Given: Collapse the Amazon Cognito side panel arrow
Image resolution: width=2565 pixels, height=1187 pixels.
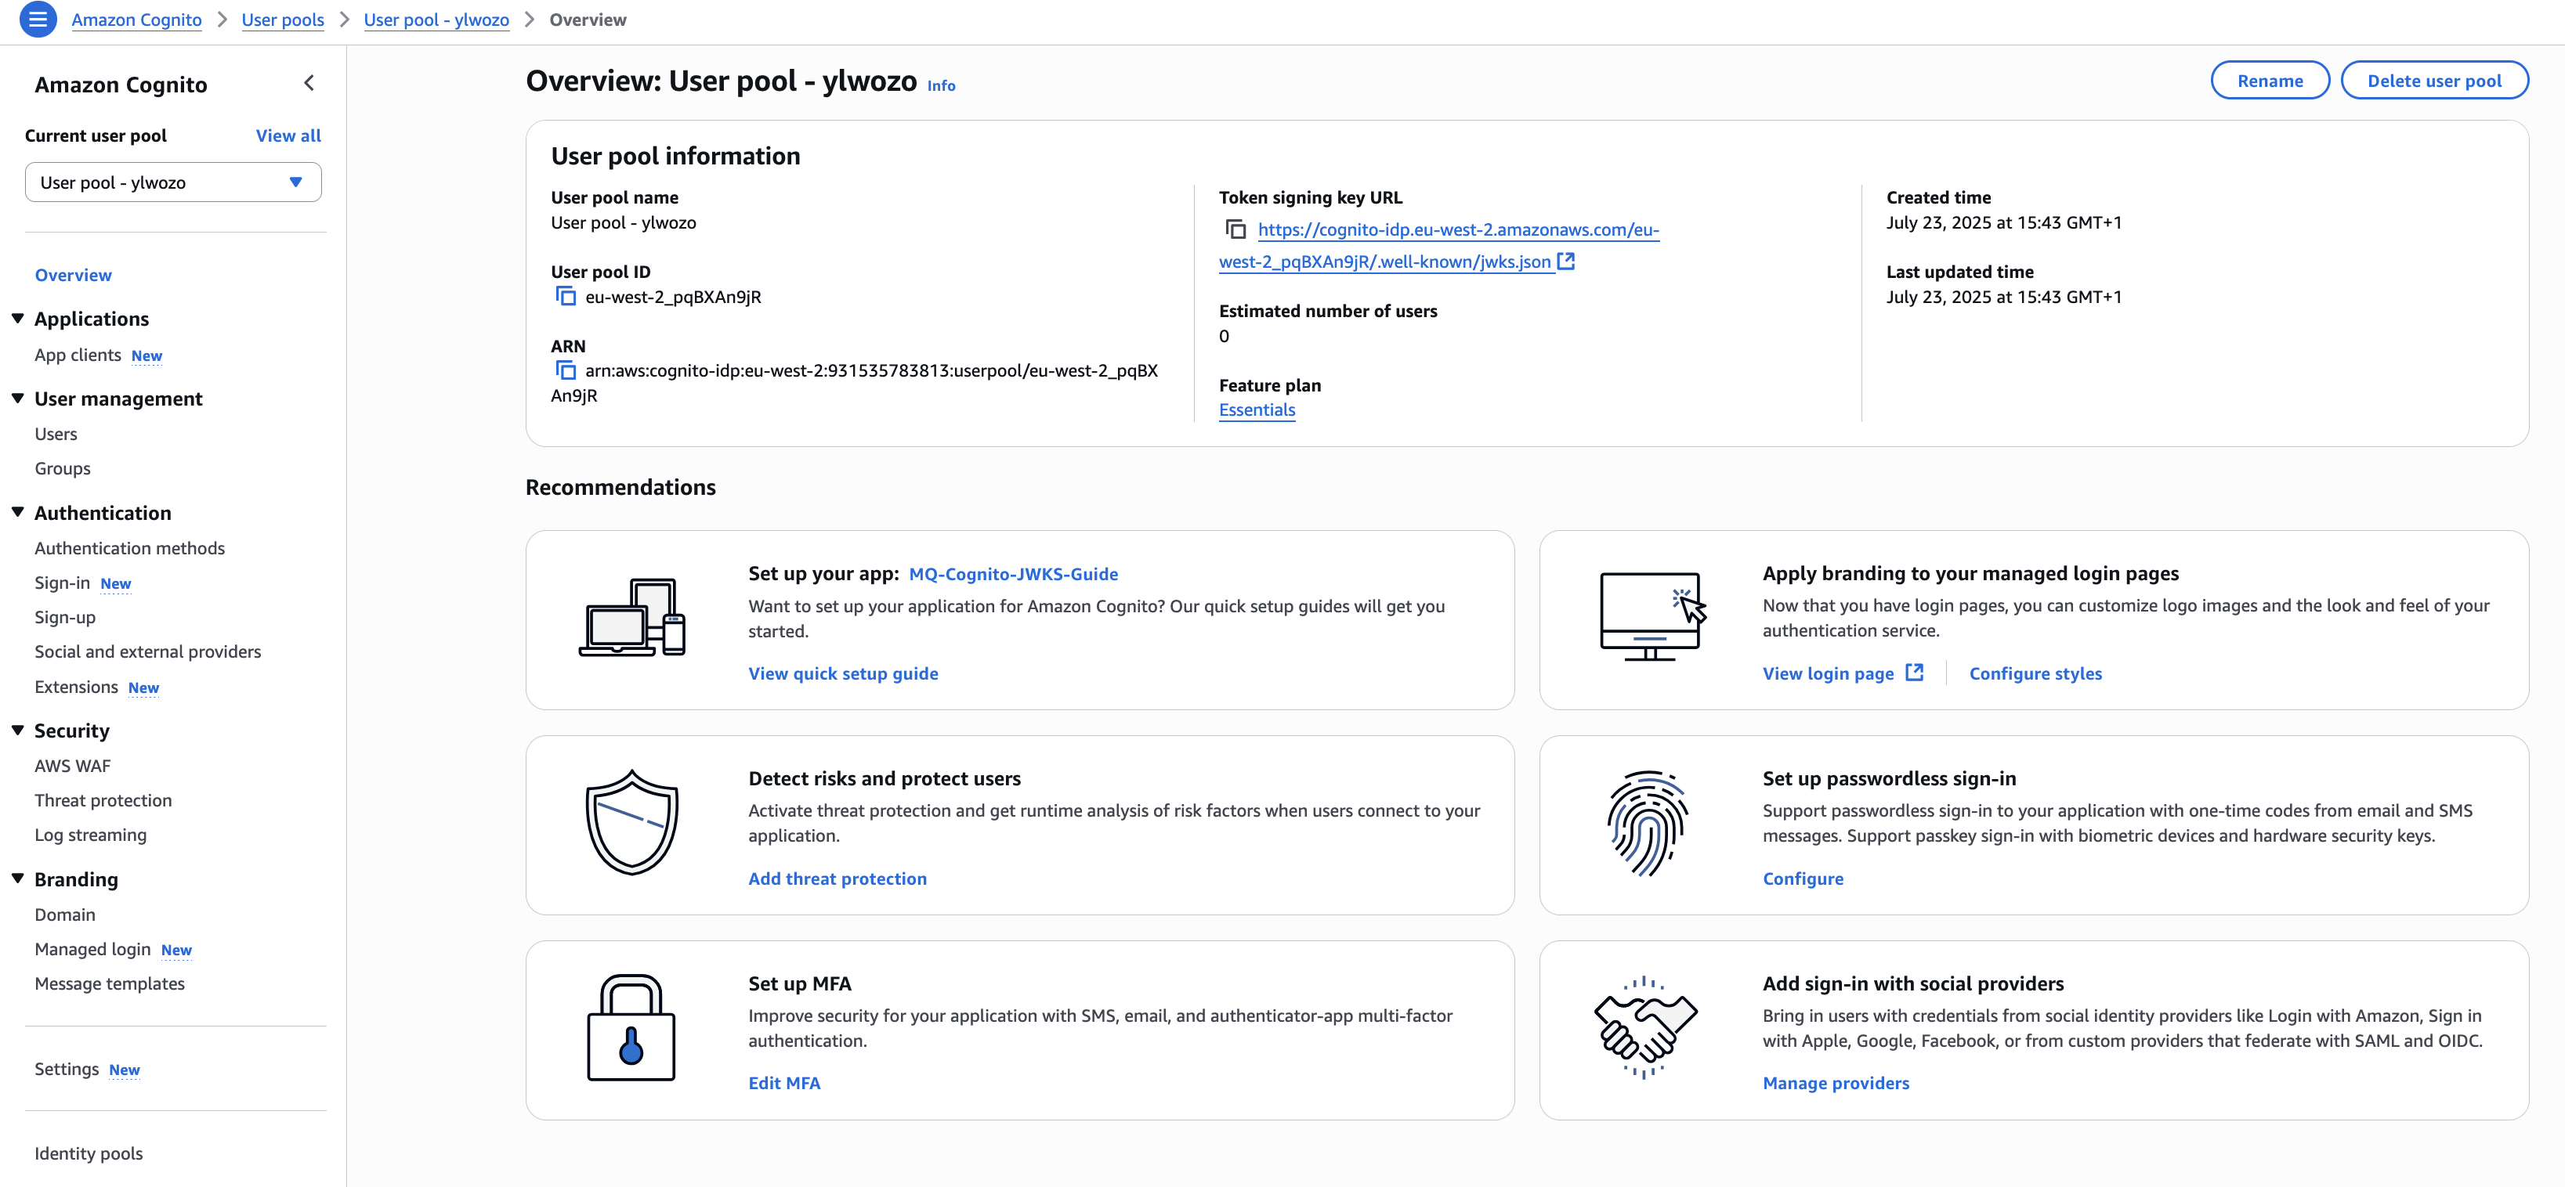Looking at the screenshot, I should pos(309,84).
